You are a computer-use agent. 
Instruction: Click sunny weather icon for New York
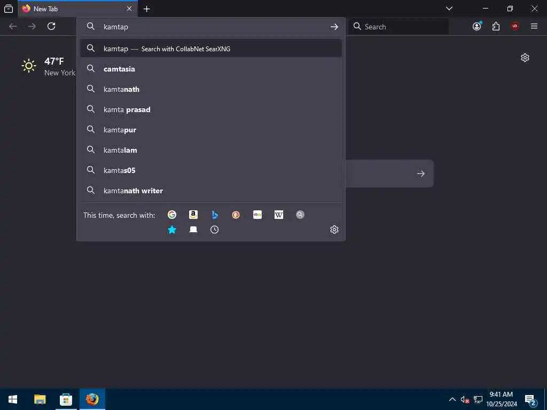point(29,66)
